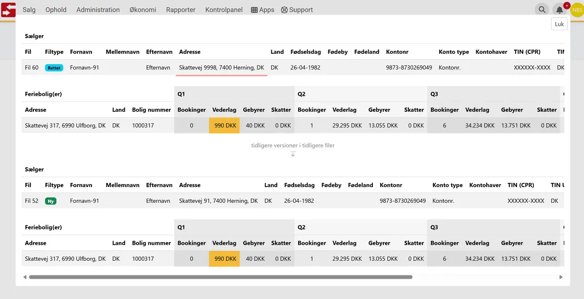The image size is (584, 299).
Task: Click the 'Fil 60' cell
Action: point(32,67)
